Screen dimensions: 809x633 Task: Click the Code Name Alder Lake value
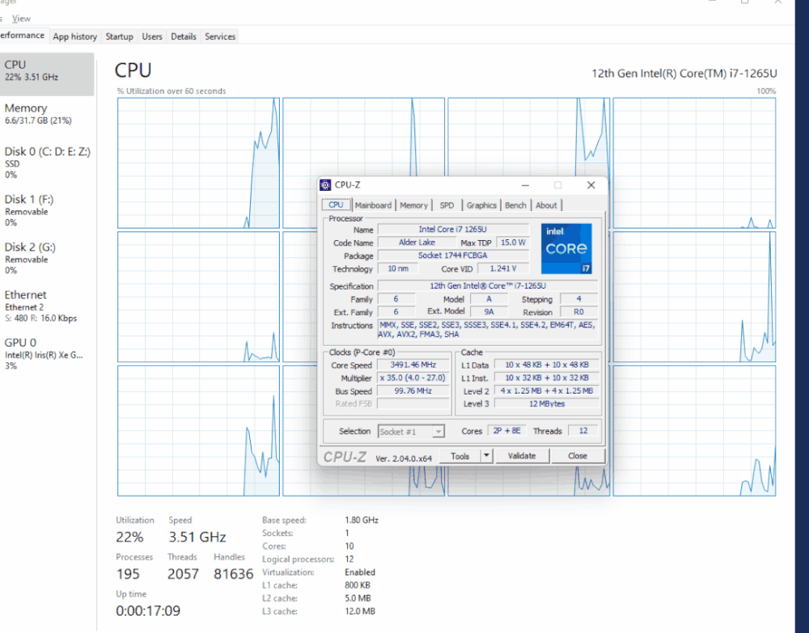click(417, 243)
